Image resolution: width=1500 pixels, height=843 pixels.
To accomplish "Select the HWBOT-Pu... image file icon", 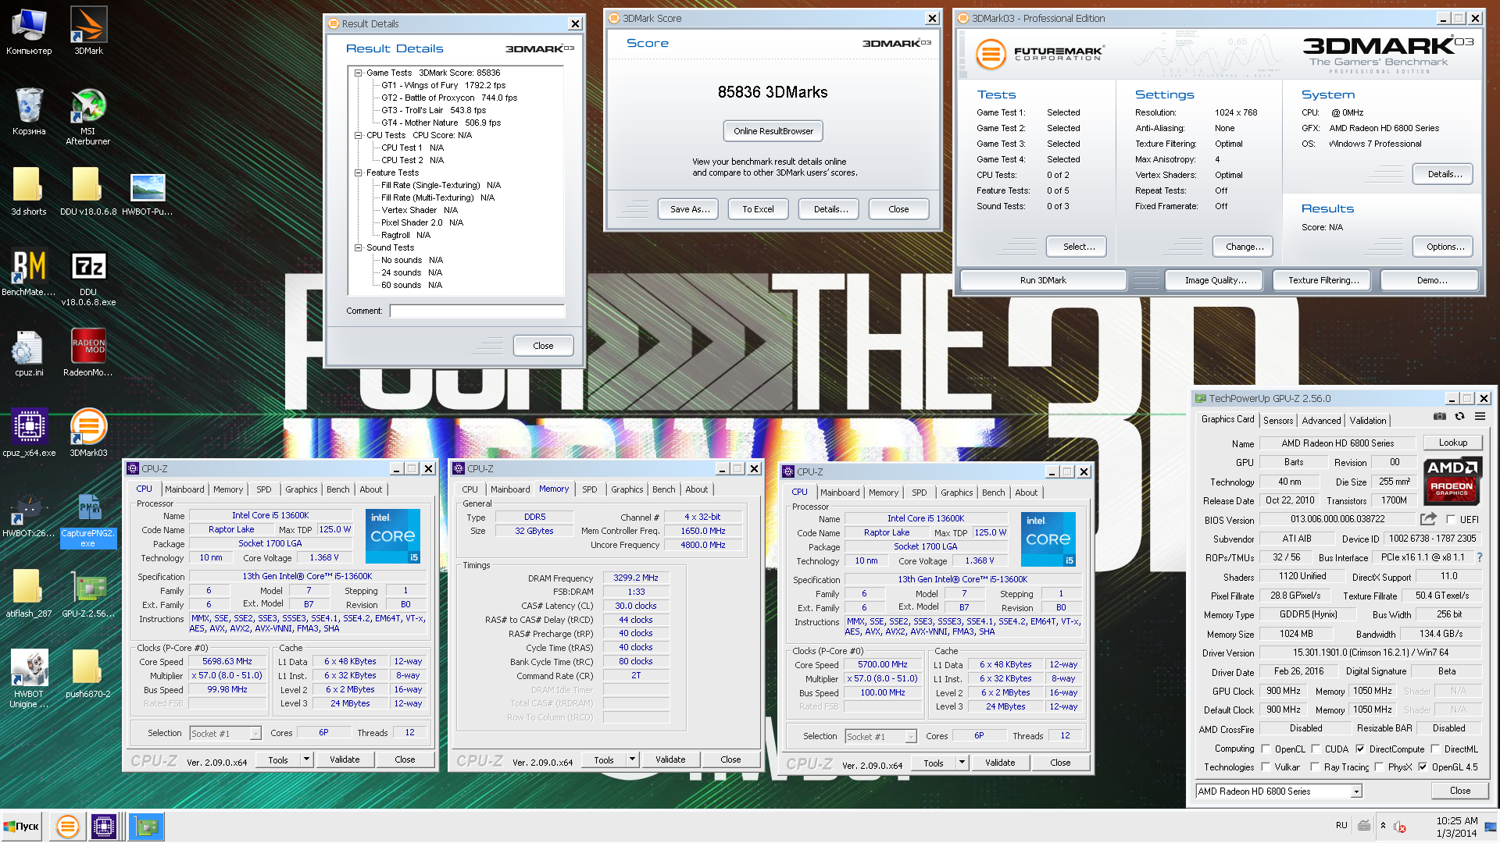I will click(x=148, y=192).
